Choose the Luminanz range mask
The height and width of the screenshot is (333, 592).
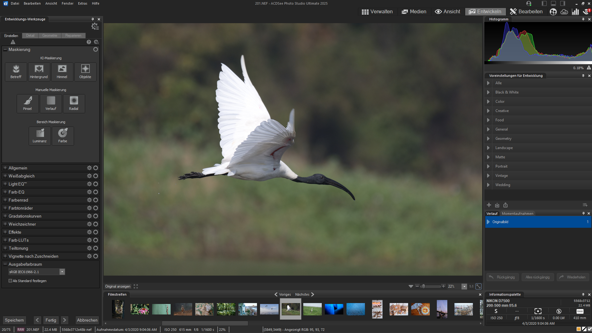pos(40,136)
